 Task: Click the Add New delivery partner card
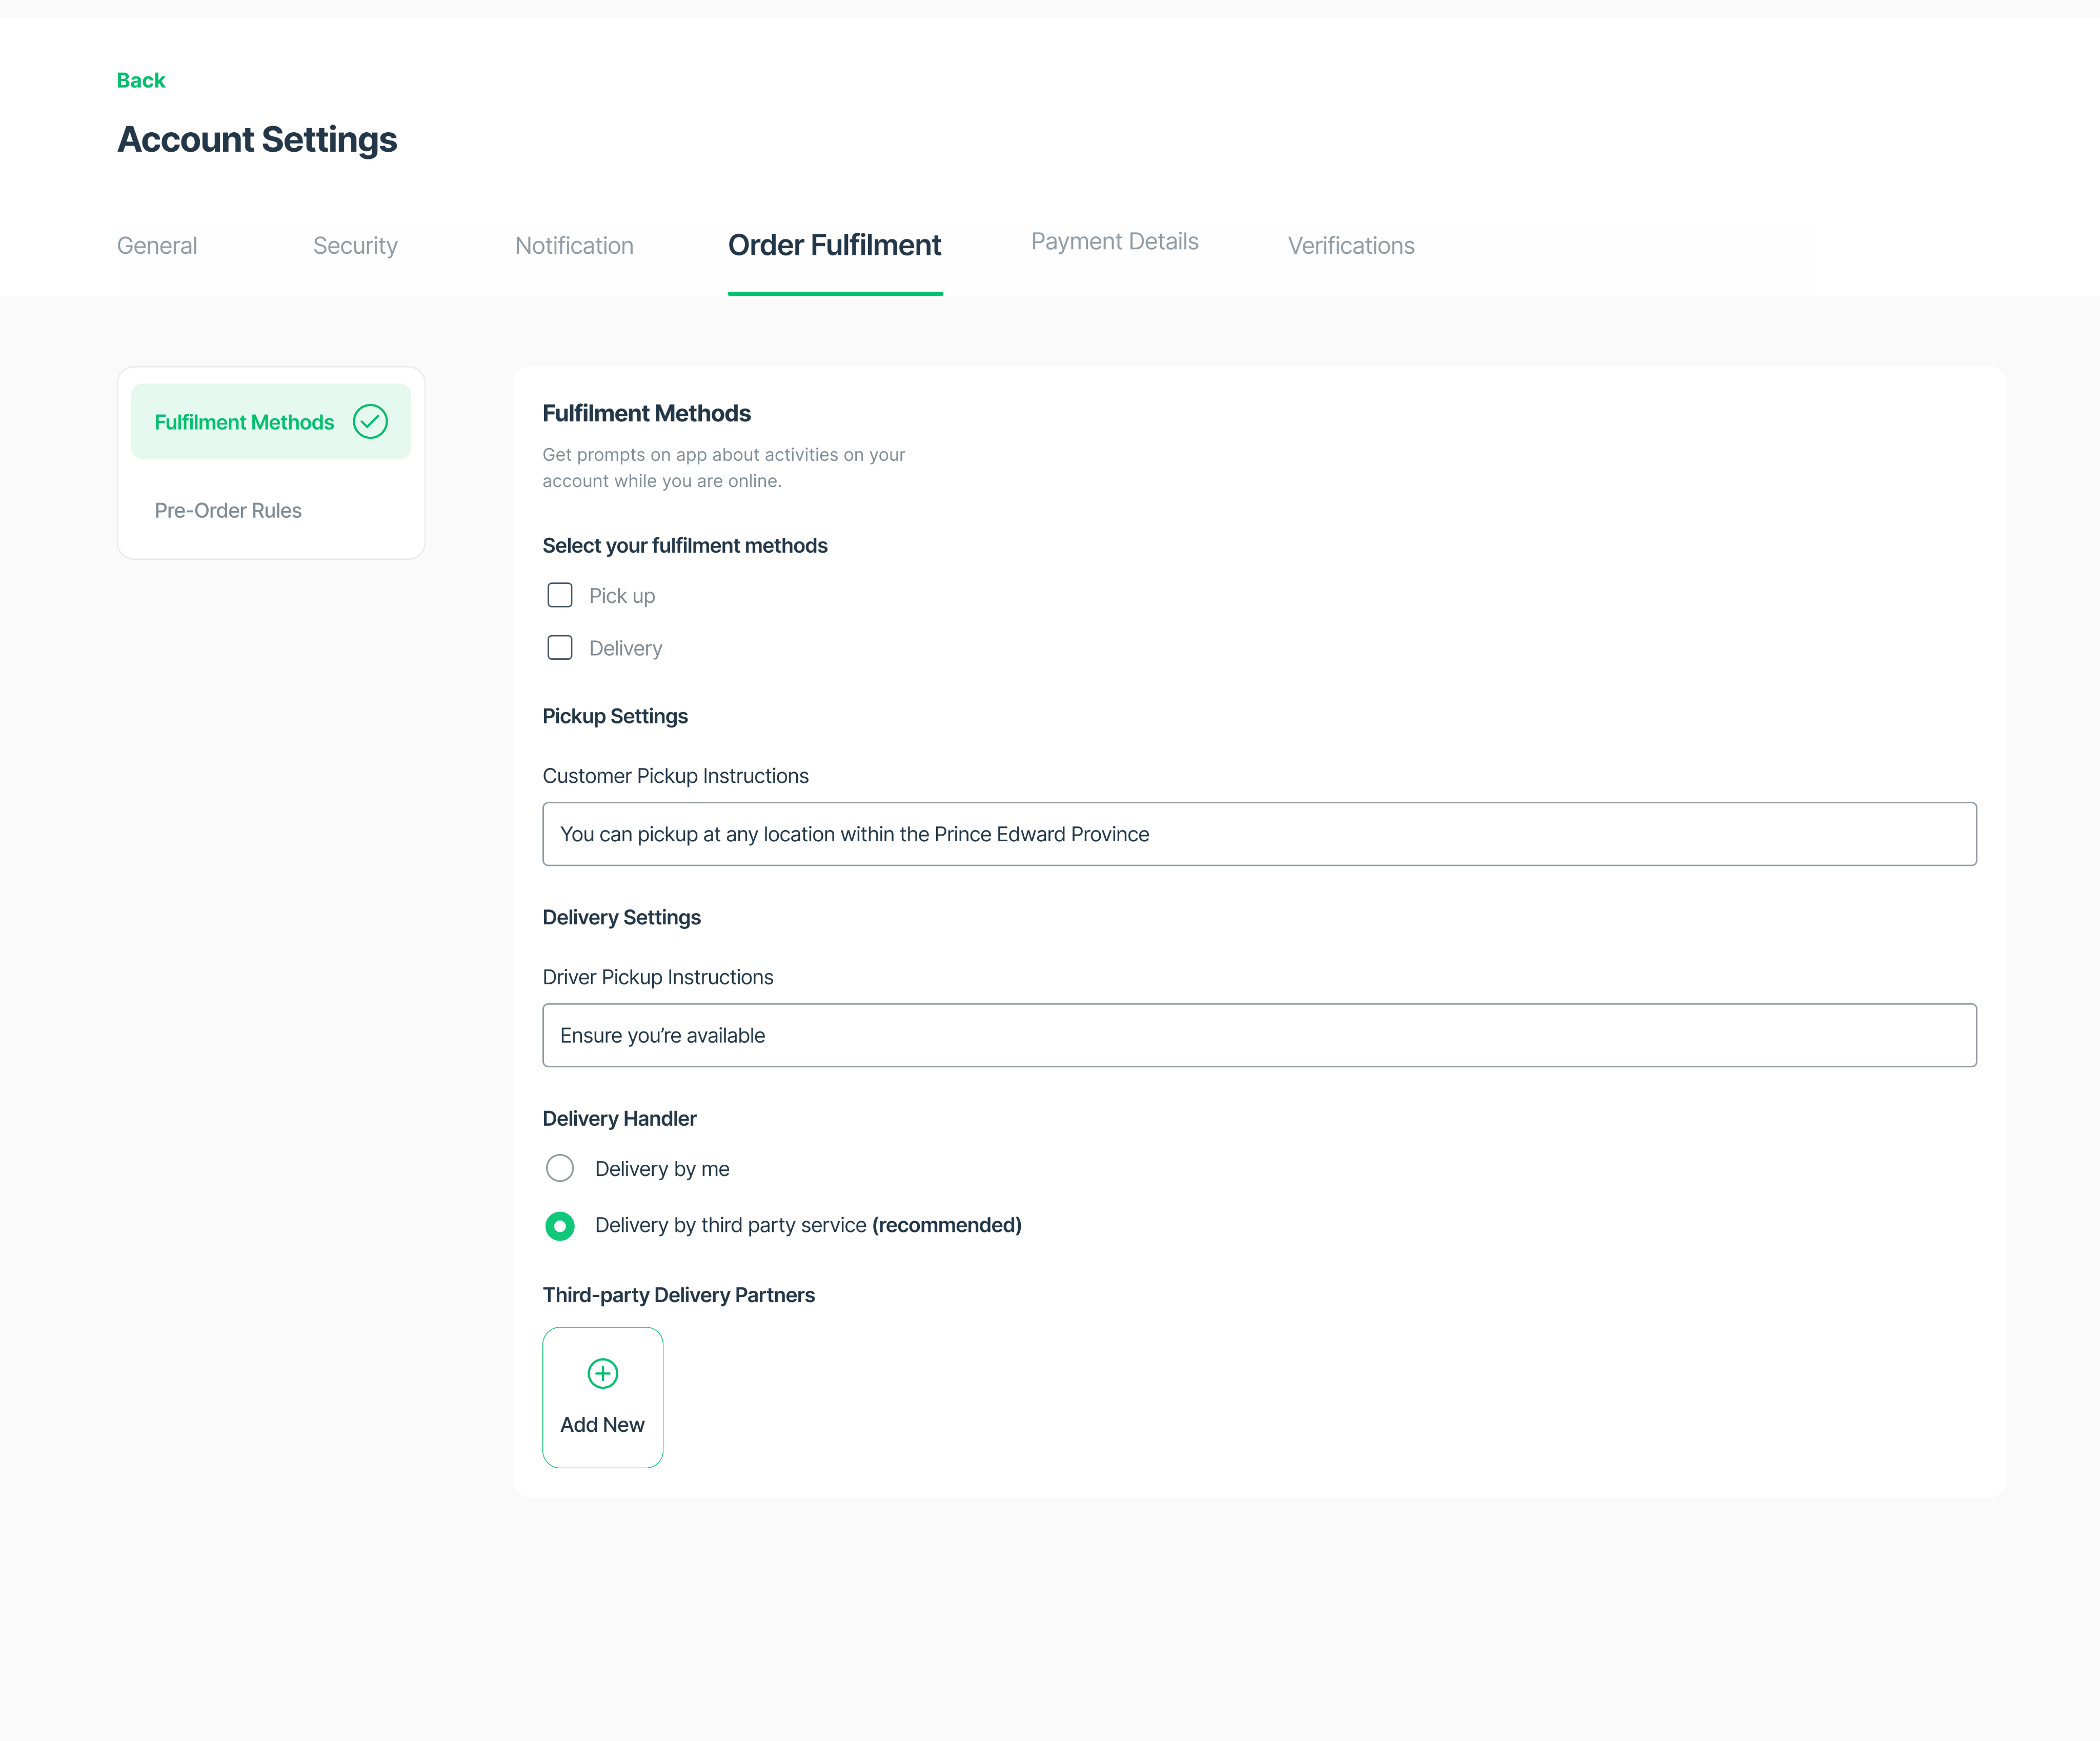[602, 1398]
